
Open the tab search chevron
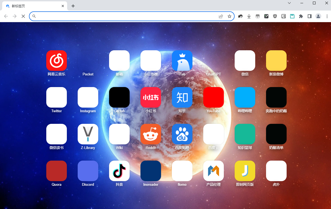(289, 3)
